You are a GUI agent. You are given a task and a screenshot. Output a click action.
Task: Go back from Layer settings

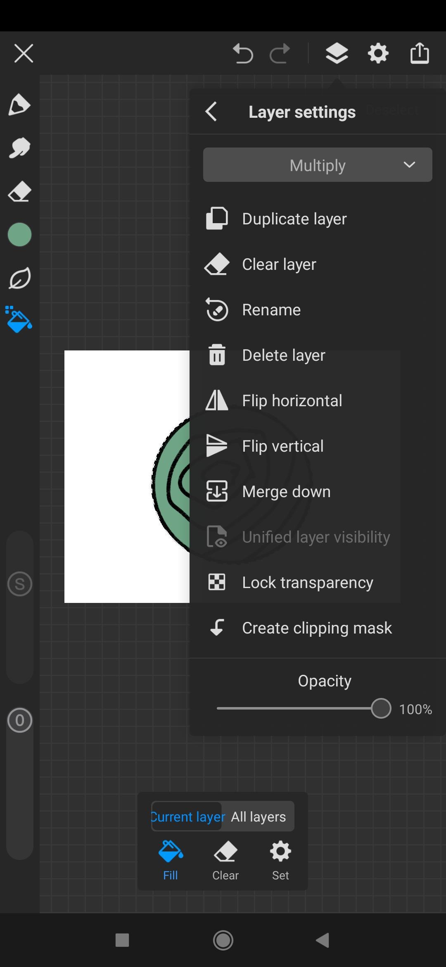211,112
